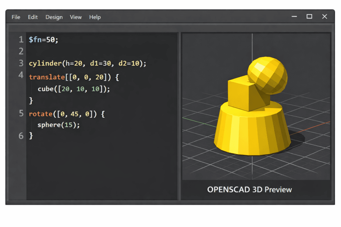This screenshot has height=227, width=341.
Task: Open the Edit menu
Action: point(32,17)
